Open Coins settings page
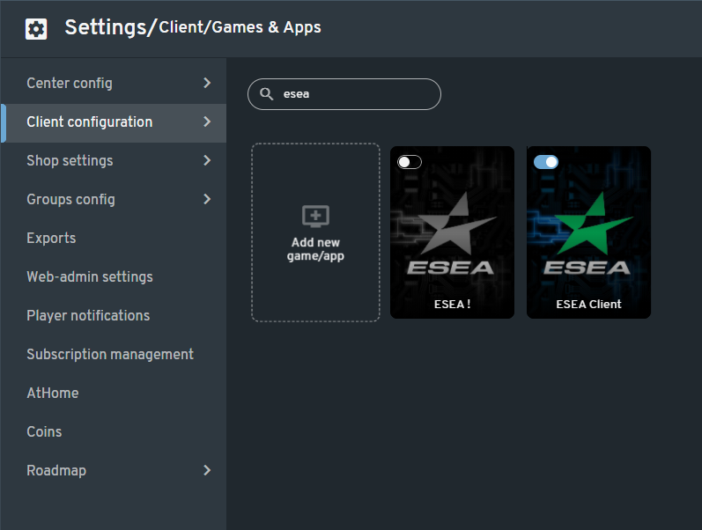Screen dimensions: 702x530 coord(114,431)
